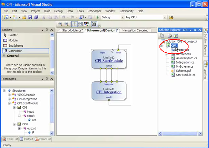The height and width of the screenshot is (148, 209).
Task: Click the Save All toolbar icon
Action: click(x=36, y=17)
